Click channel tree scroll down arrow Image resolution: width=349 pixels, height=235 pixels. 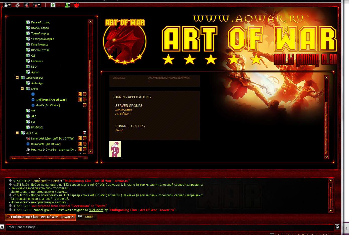tap(91, 151)
